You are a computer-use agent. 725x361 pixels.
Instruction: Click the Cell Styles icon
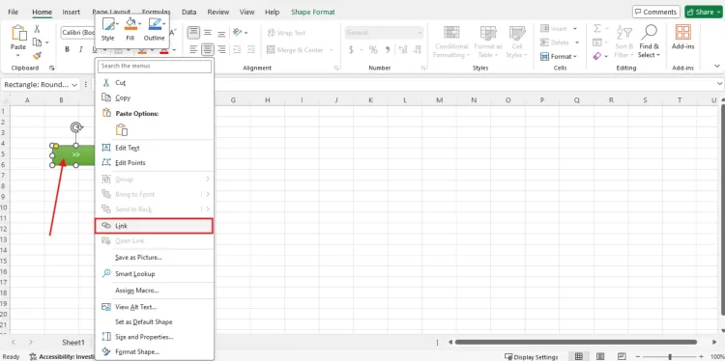[x=517, y=33]
